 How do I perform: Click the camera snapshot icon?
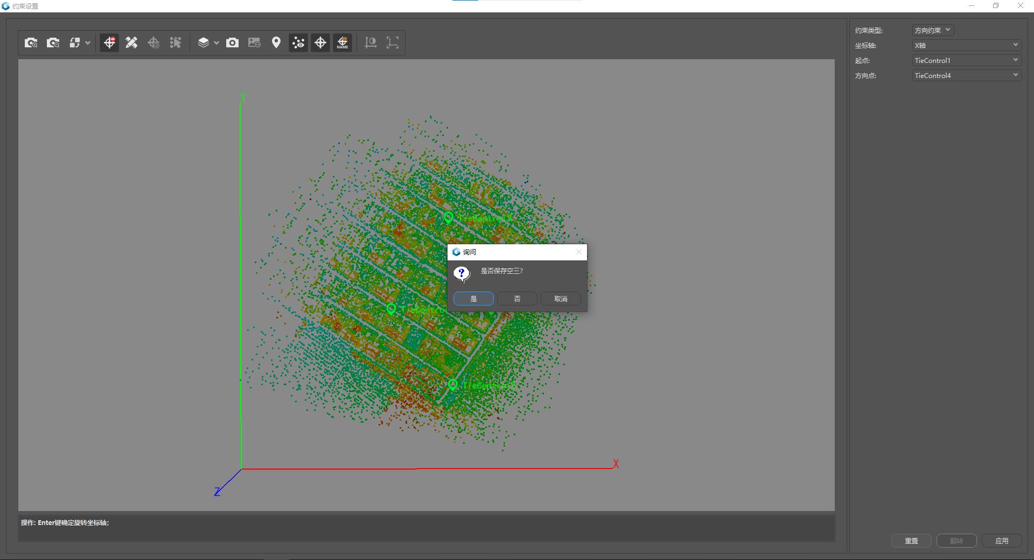(232, 42)
